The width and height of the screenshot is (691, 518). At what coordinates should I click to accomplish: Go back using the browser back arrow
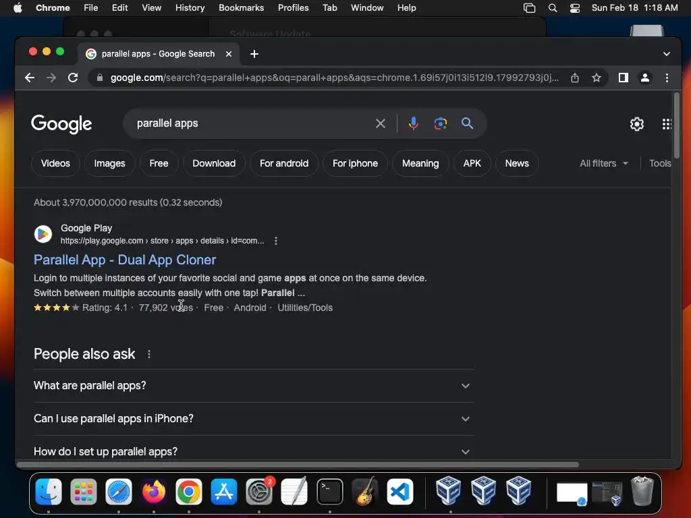[x=30, y=78]
